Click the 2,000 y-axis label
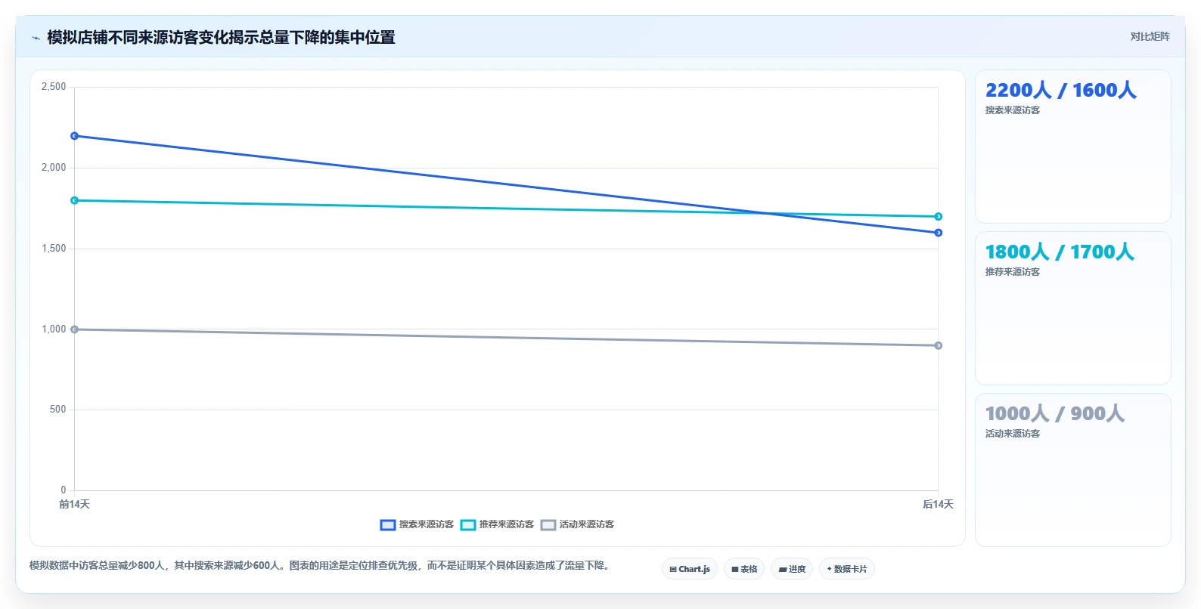 tap(54, 168)
